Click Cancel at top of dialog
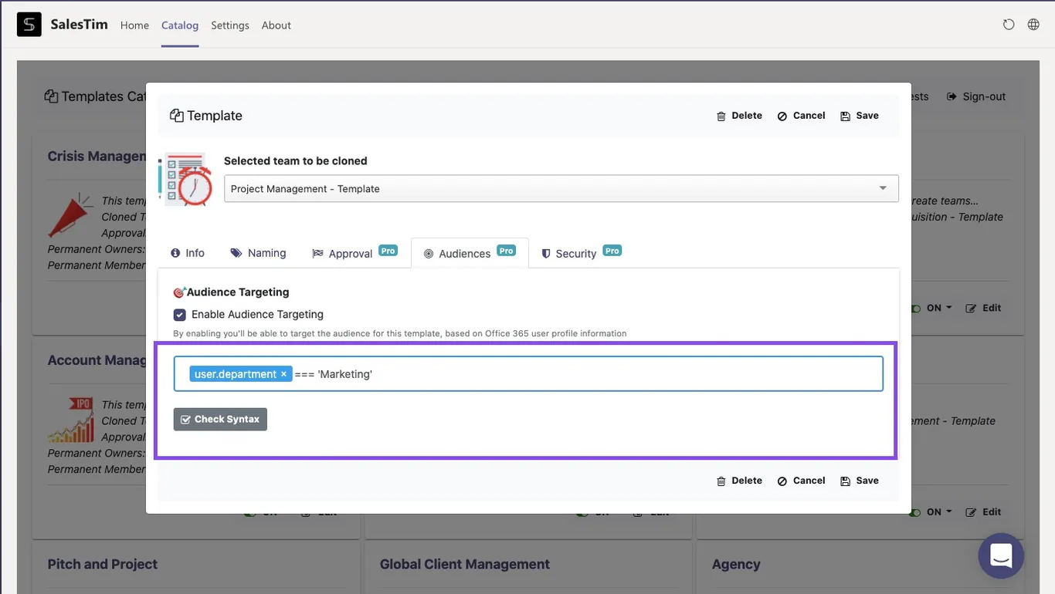This screenshot has width=1055, height=594. 801,116
